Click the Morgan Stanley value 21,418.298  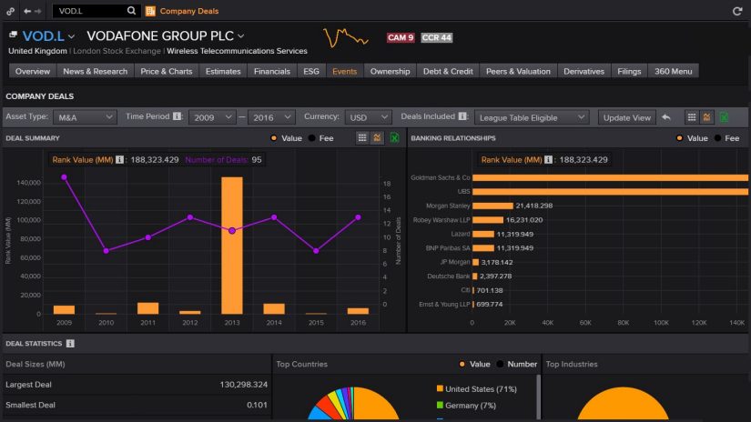pos(534,206)
